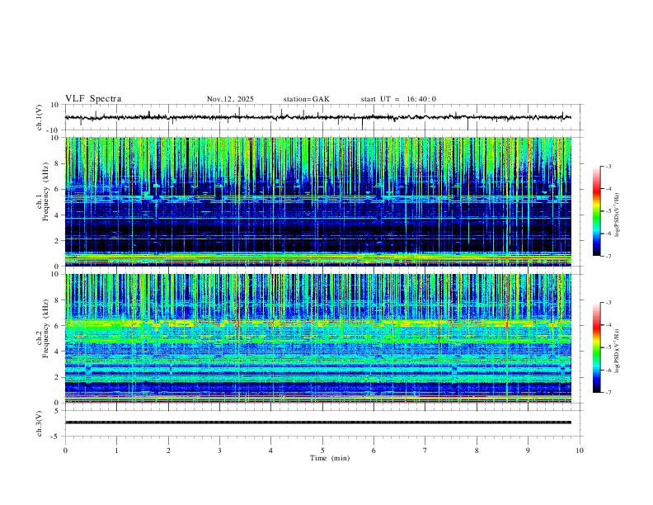Click the "8" kHz tick on ch.1 axis
Viewport: 653px width, 505px height.
(58, 163)
